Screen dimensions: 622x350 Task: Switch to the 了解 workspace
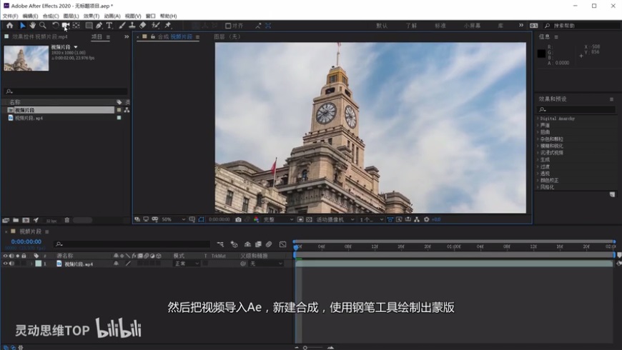pos(411,26)
